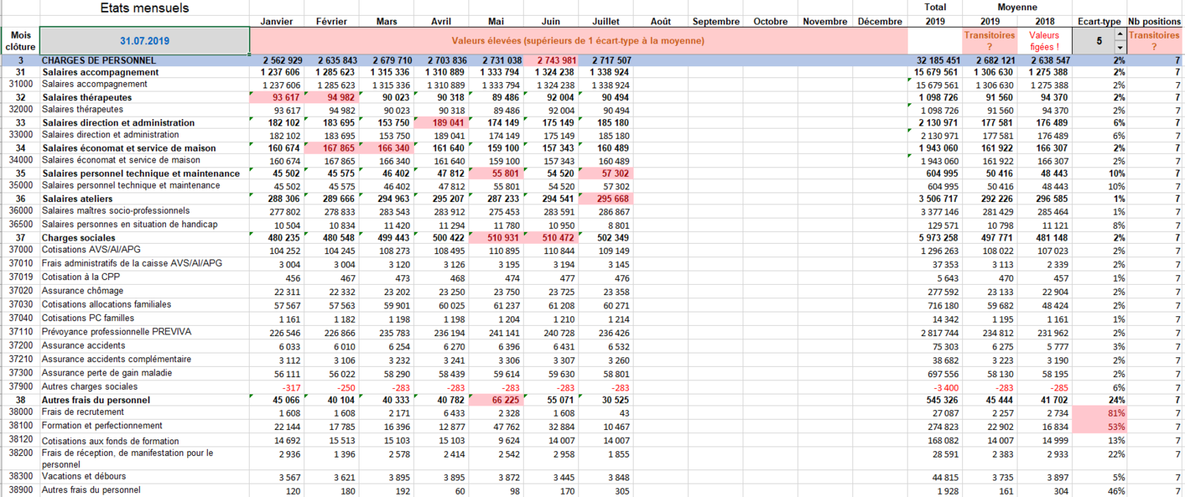Select the Mois clôture label cell
Viewport: 1185px width, 497px height.
[x=20, y=40]
